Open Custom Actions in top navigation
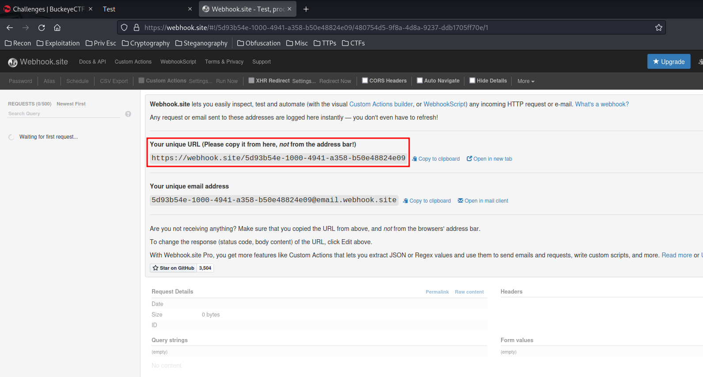 tap(133, 62)
